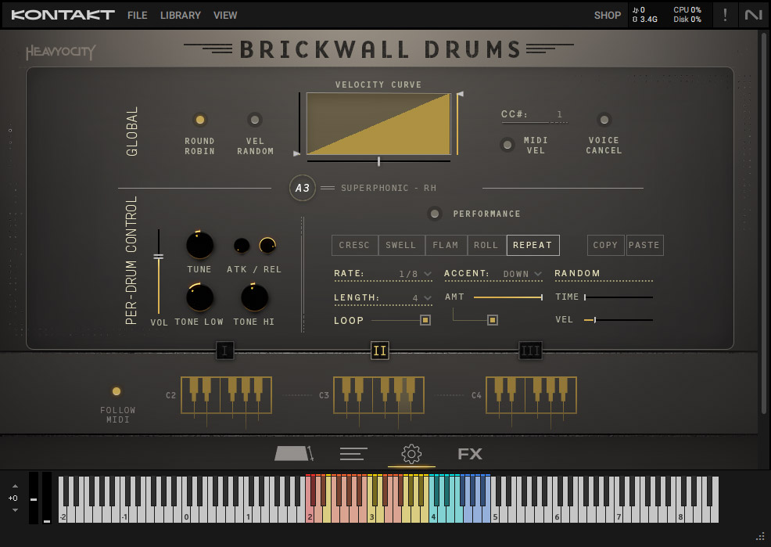Open the View menu
This screenshot has height=547, width=771.
tap(225, 15)
